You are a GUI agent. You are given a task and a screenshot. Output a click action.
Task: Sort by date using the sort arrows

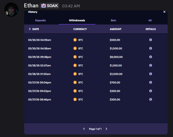(30, 29)
